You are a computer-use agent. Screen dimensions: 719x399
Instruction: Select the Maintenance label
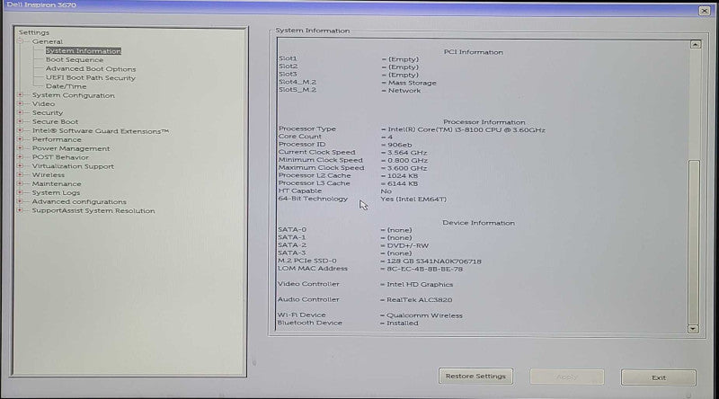point(57,183)
